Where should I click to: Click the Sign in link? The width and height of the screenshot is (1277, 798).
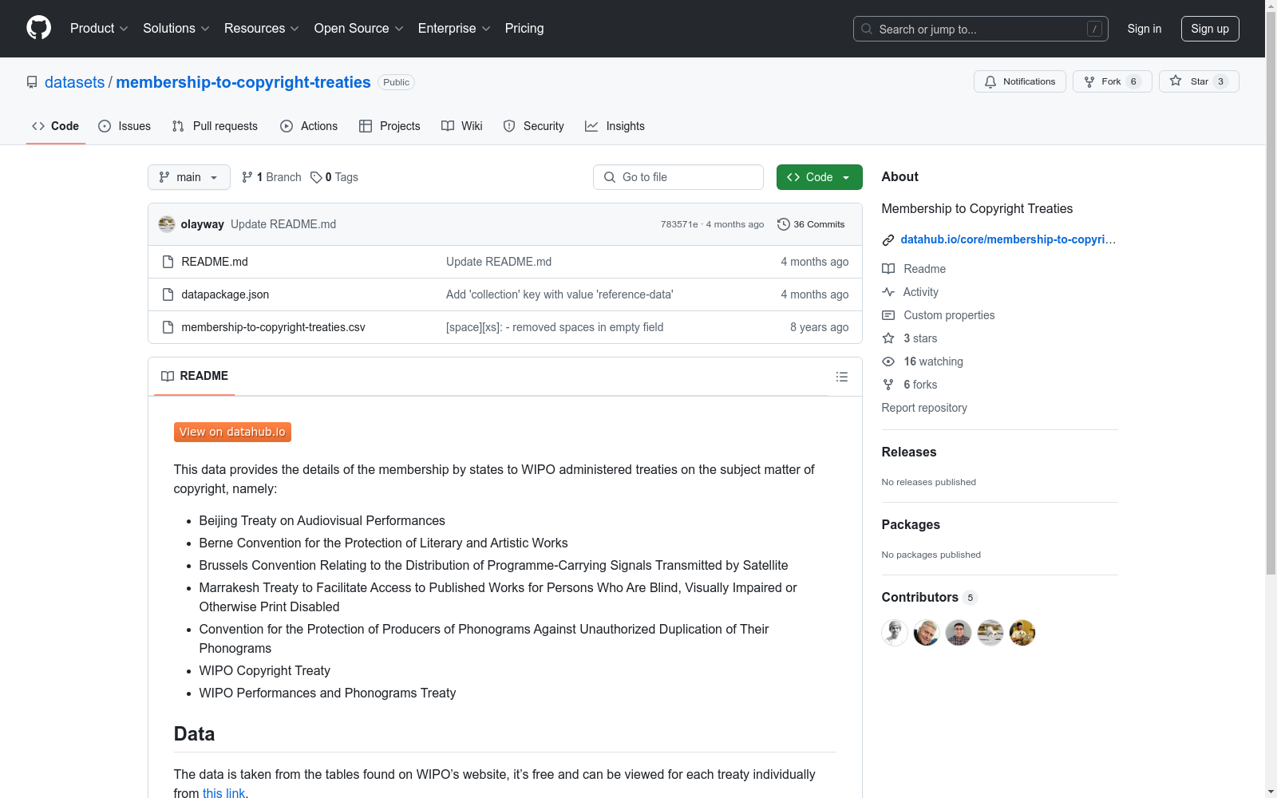point(1145,29)
